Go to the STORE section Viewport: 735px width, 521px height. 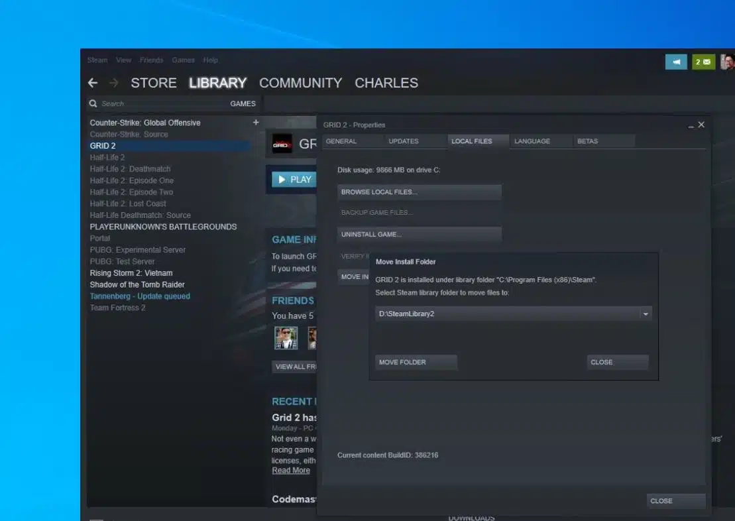154,83
